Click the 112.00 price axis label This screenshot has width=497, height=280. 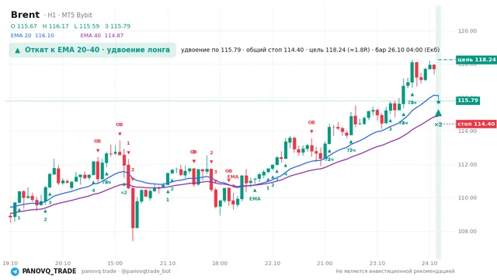pos(467,164)
